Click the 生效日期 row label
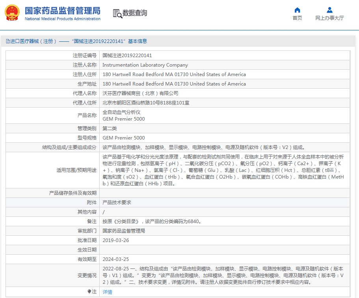 pyautogui.click(x=87, y=250)
